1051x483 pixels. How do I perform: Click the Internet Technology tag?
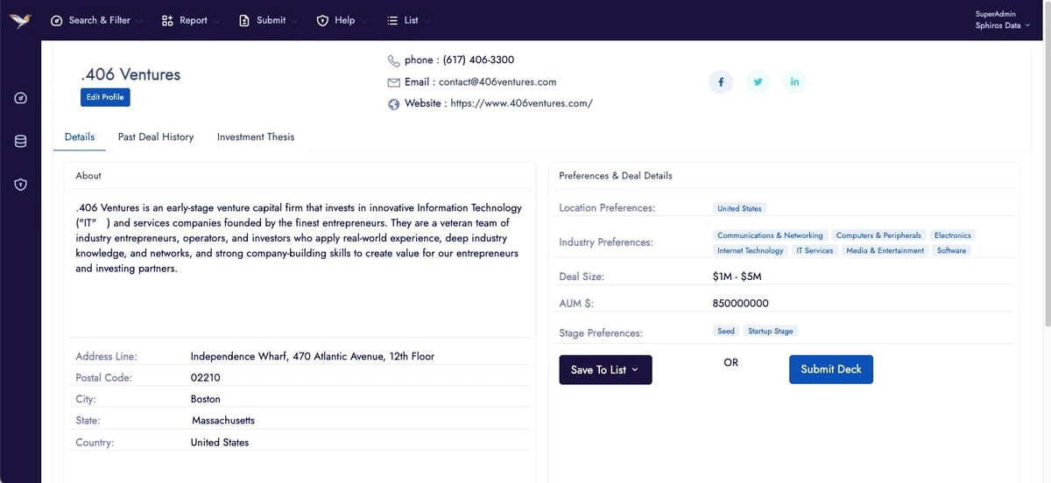(x=751, y=250)
